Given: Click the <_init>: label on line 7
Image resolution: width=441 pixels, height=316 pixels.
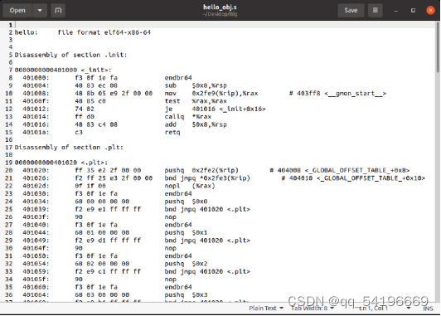Looking at the screenshot, I should 96,70.
